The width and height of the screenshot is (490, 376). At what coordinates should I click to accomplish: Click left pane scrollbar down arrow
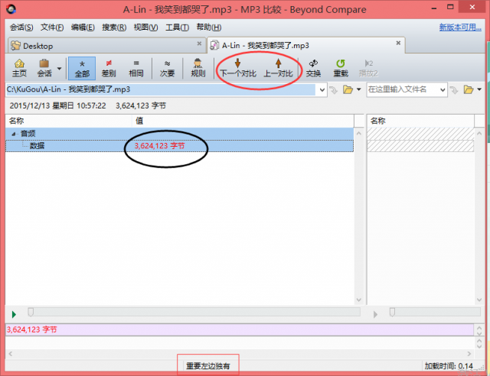[359, 300]
